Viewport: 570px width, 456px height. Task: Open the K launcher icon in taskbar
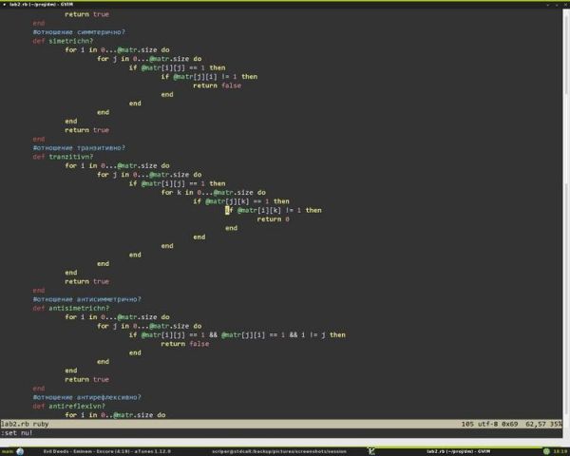point(371,451)
